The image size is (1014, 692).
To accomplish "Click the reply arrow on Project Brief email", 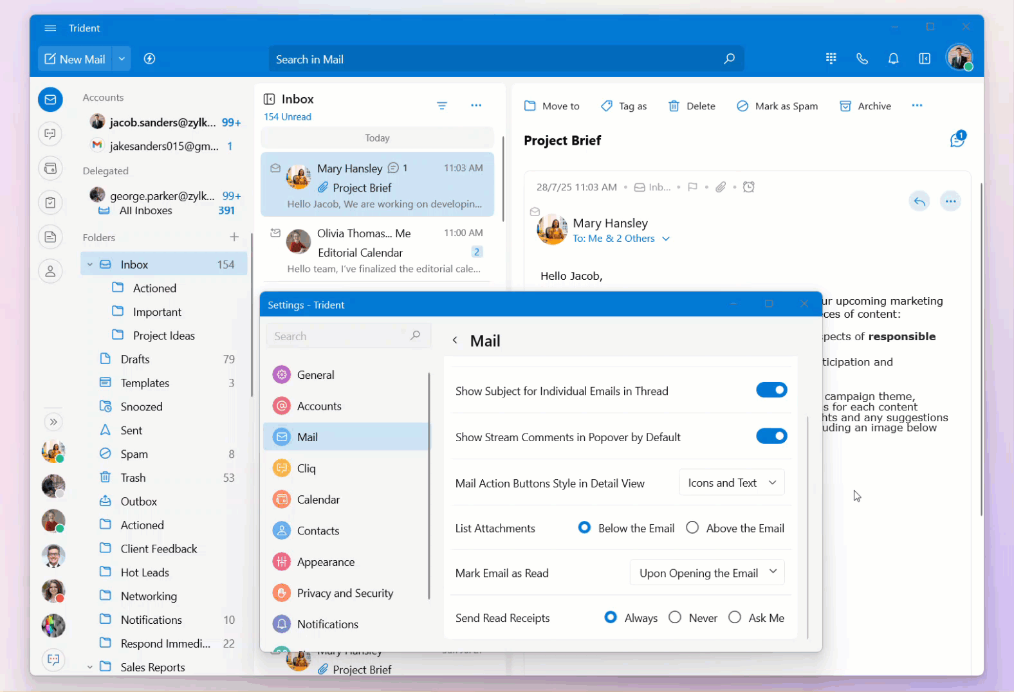I will coord(919,201).
